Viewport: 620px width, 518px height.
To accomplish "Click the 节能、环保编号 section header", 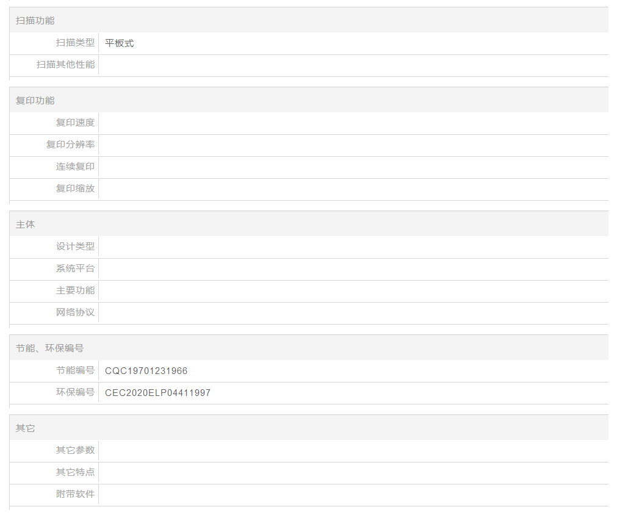I will pos(49,348).
